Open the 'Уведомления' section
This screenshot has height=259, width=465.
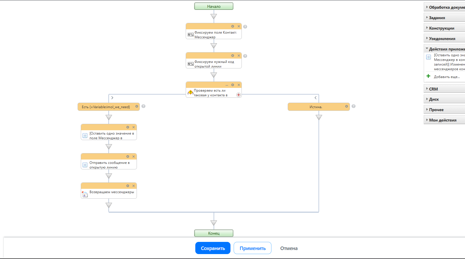coord(442,39)
